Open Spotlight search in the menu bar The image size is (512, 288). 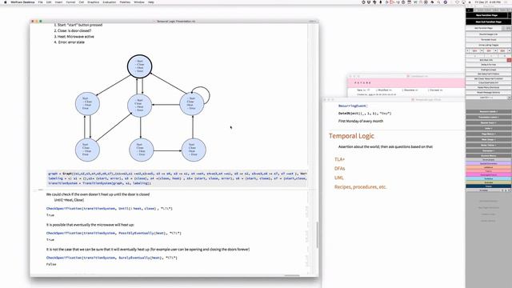tap(438, 2)
